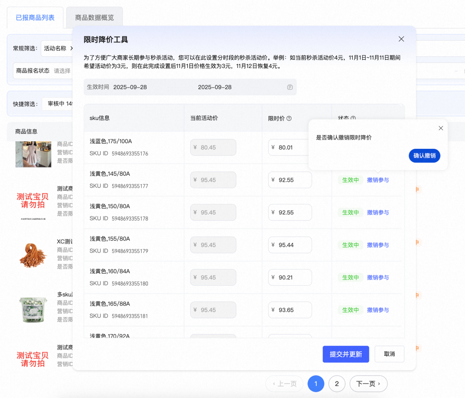Click page 1 pagination button

[316, 384]
